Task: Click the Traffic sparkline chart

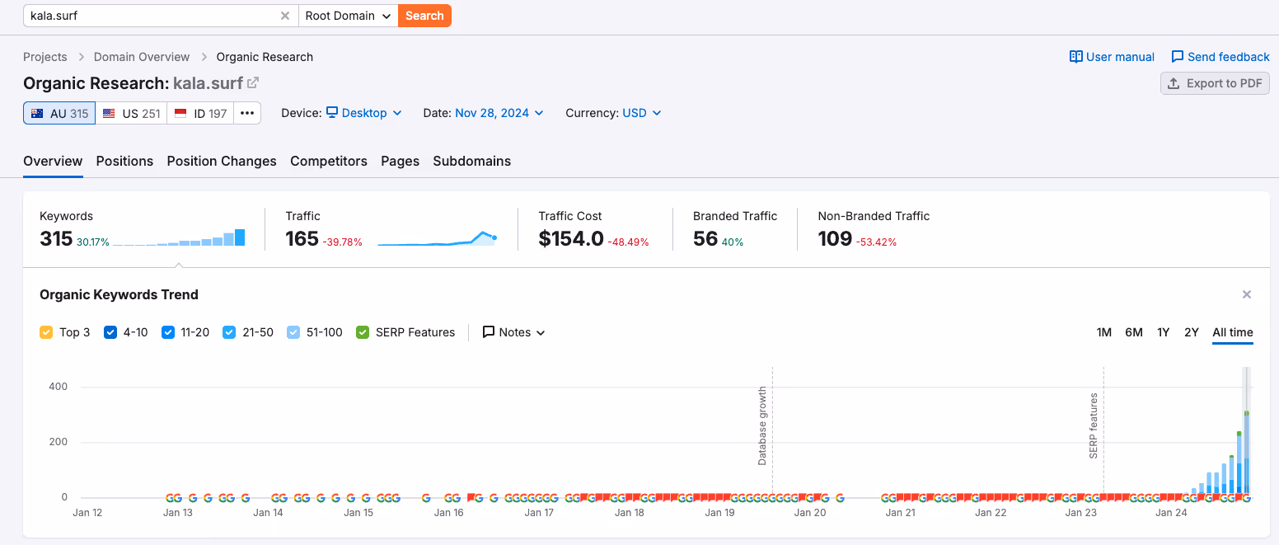Action: pyautogui.click(x=437, y=239)
